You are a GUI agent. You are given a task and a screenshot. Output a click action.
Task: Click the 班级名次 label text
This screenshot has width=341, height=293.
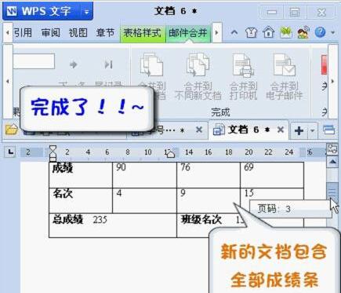coord(201,219)
